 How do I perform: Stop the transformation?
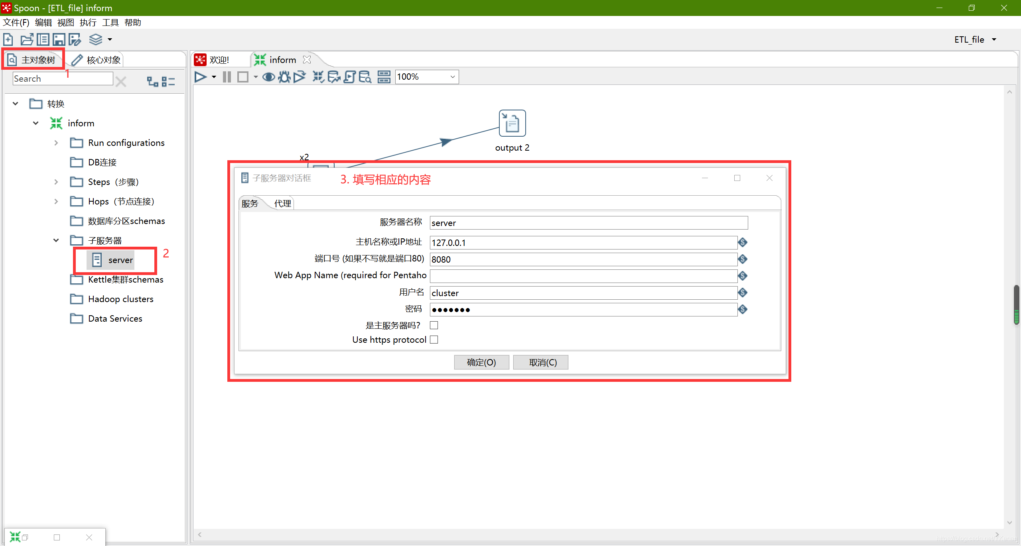(242, 77)
